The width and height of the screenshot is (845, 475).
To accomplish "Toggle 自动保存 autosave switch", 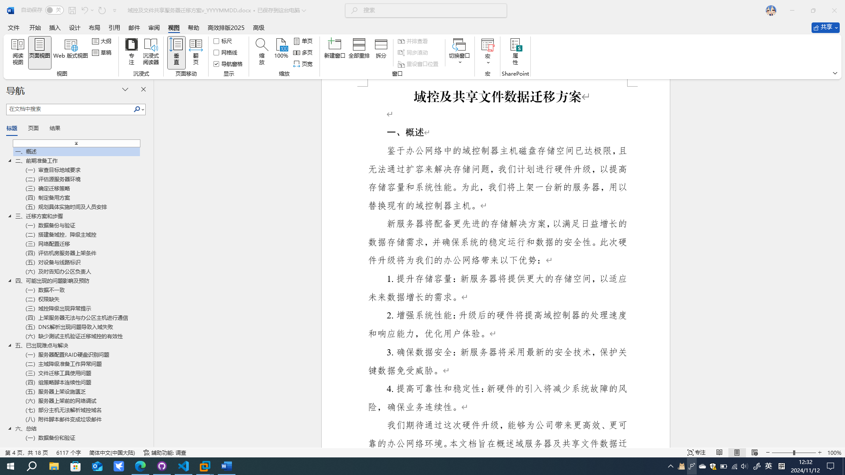I will pos(54,10).
